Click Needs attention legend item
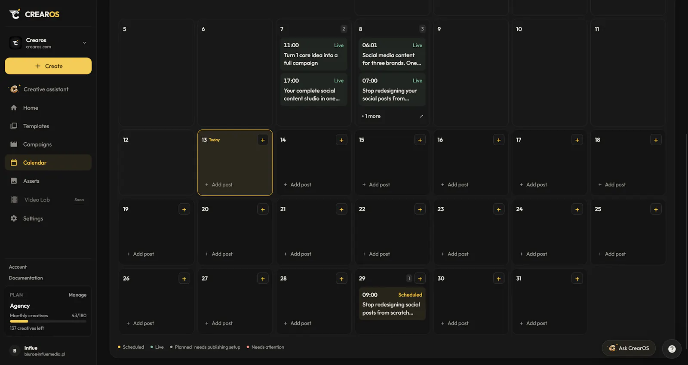The image size is (688, 365). 265,347
